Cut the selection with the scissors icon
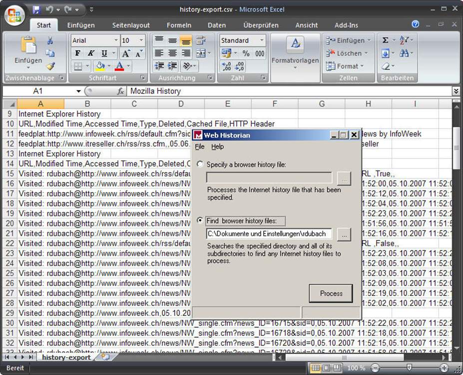Image resolution: width=463 pixels, height=375 pixels. pyautogui.click(x=50, y=41)
